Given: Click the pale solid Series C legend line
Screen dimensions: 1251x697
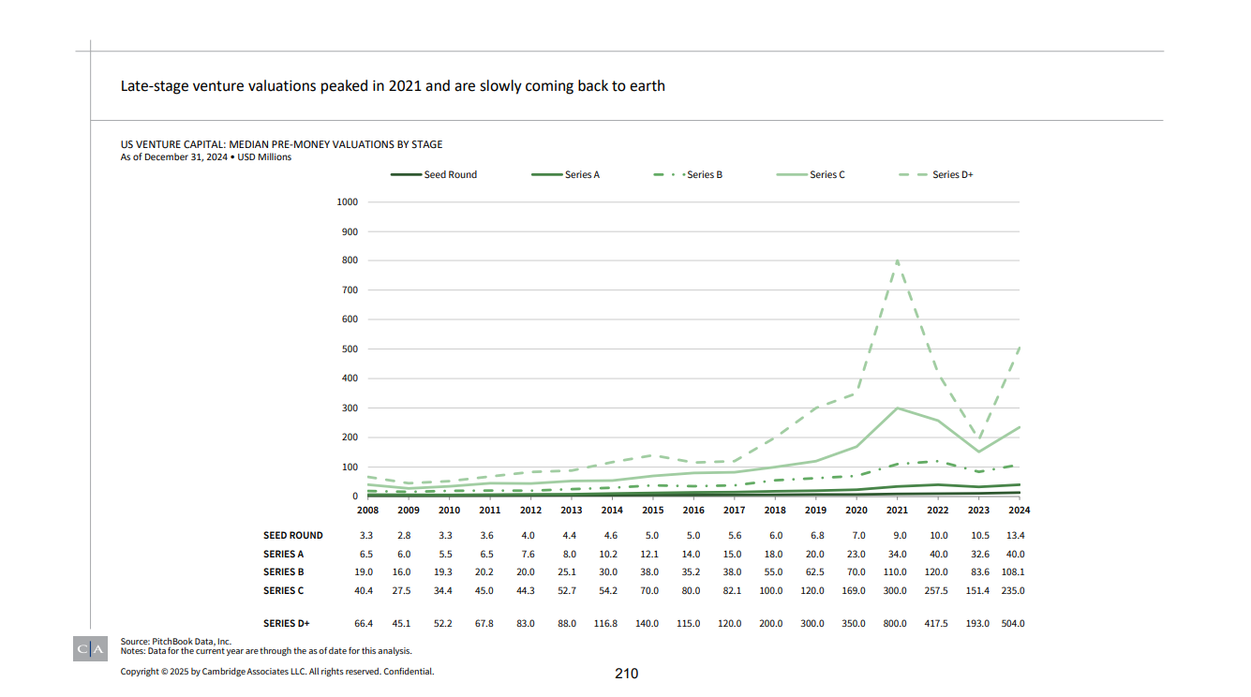Looking at the screenshot, I should [793, 175].
